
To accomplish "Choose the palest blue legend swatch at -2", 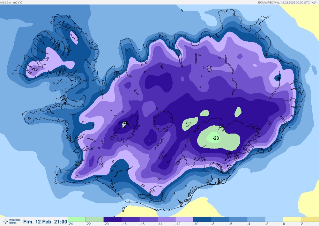I will tap(274, 219).
